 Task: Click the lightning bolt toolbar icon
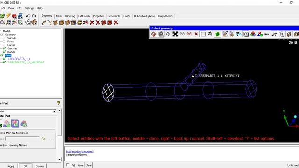[x=8, y=16]
